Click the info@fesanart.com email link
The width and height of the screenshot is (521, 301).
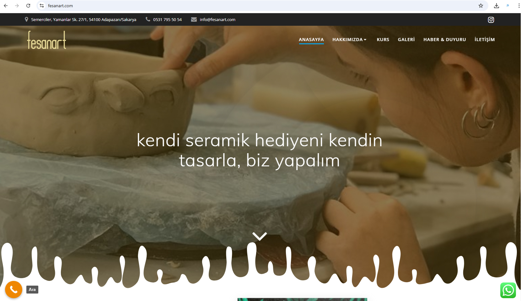click(217, 19)
